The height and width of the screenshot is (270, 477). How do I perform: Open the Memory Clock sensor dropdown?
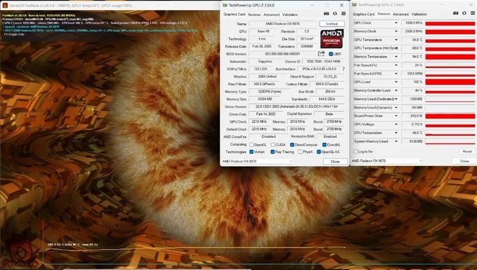tap(396, 32)
